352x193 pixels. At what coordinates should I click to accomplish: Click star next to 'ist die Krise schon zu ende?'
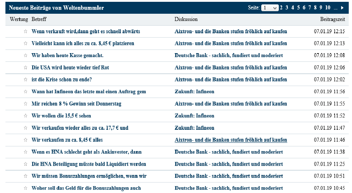[25, 80]
